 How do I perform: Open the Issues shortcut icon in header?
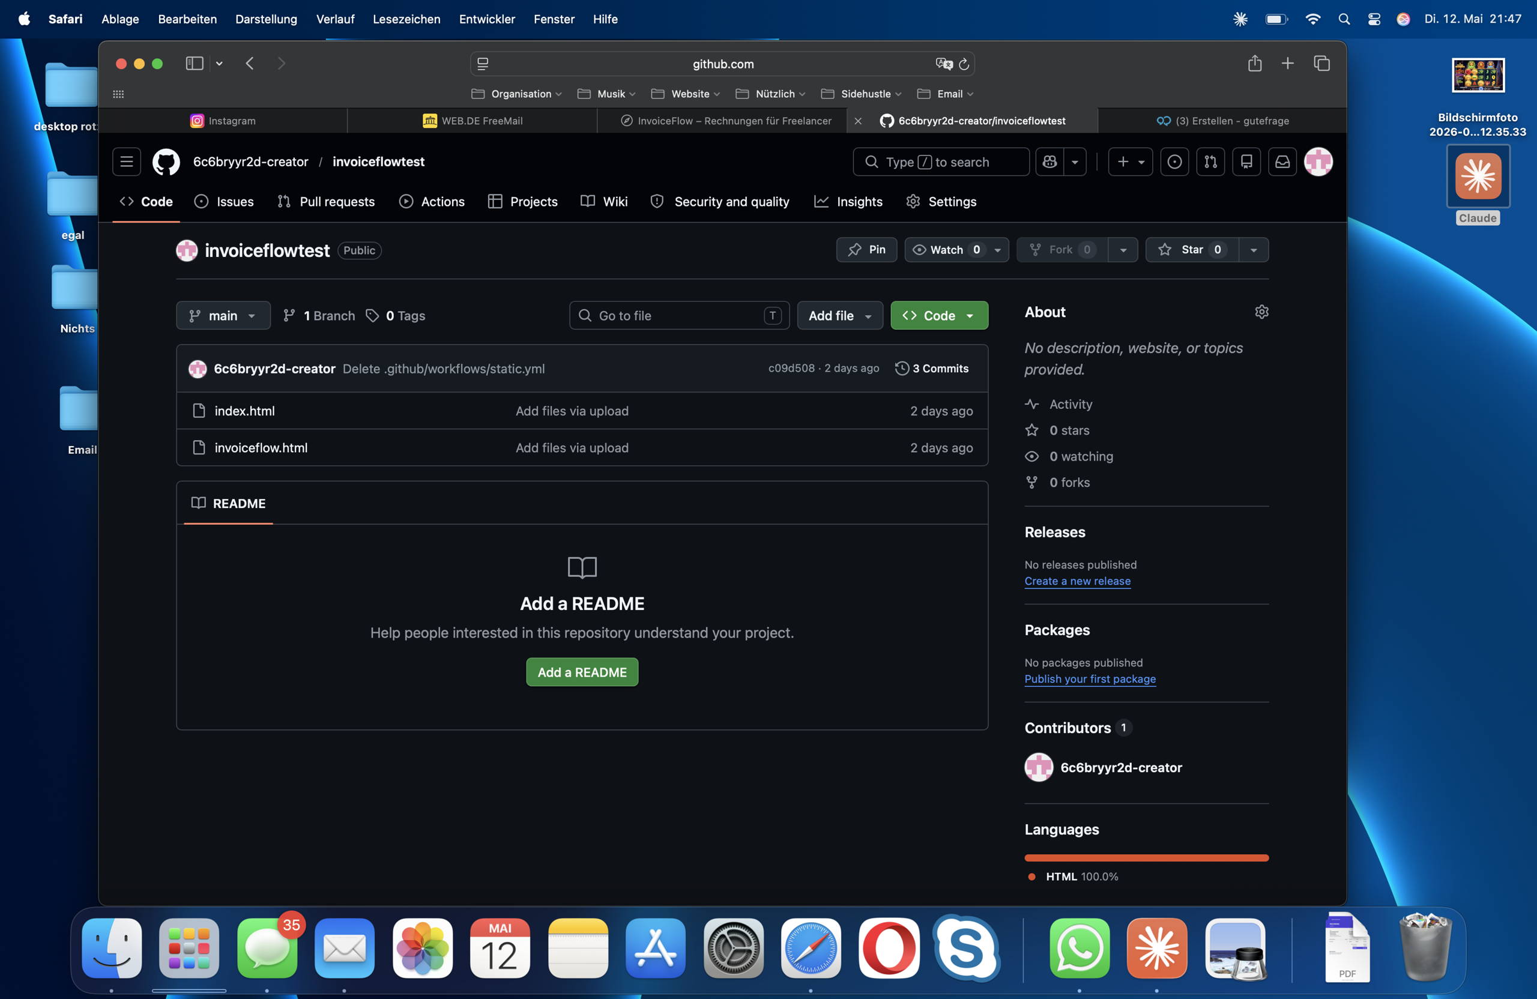point(1174,161)
